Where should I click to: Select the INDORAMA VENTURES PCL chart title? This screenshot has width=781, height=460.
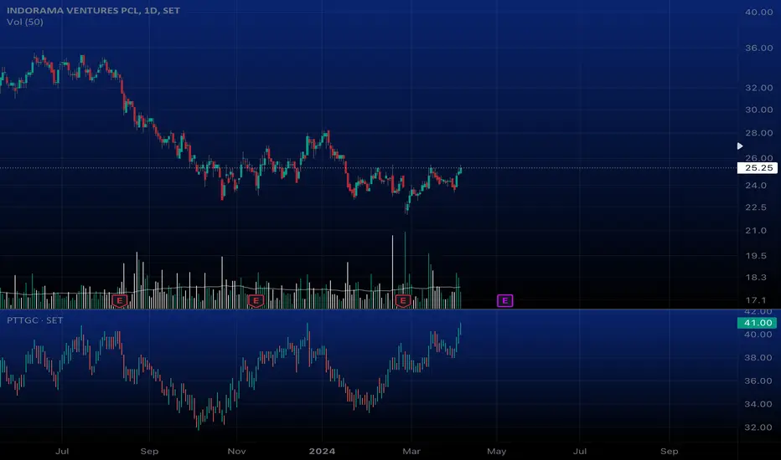(x=93, y=10)
